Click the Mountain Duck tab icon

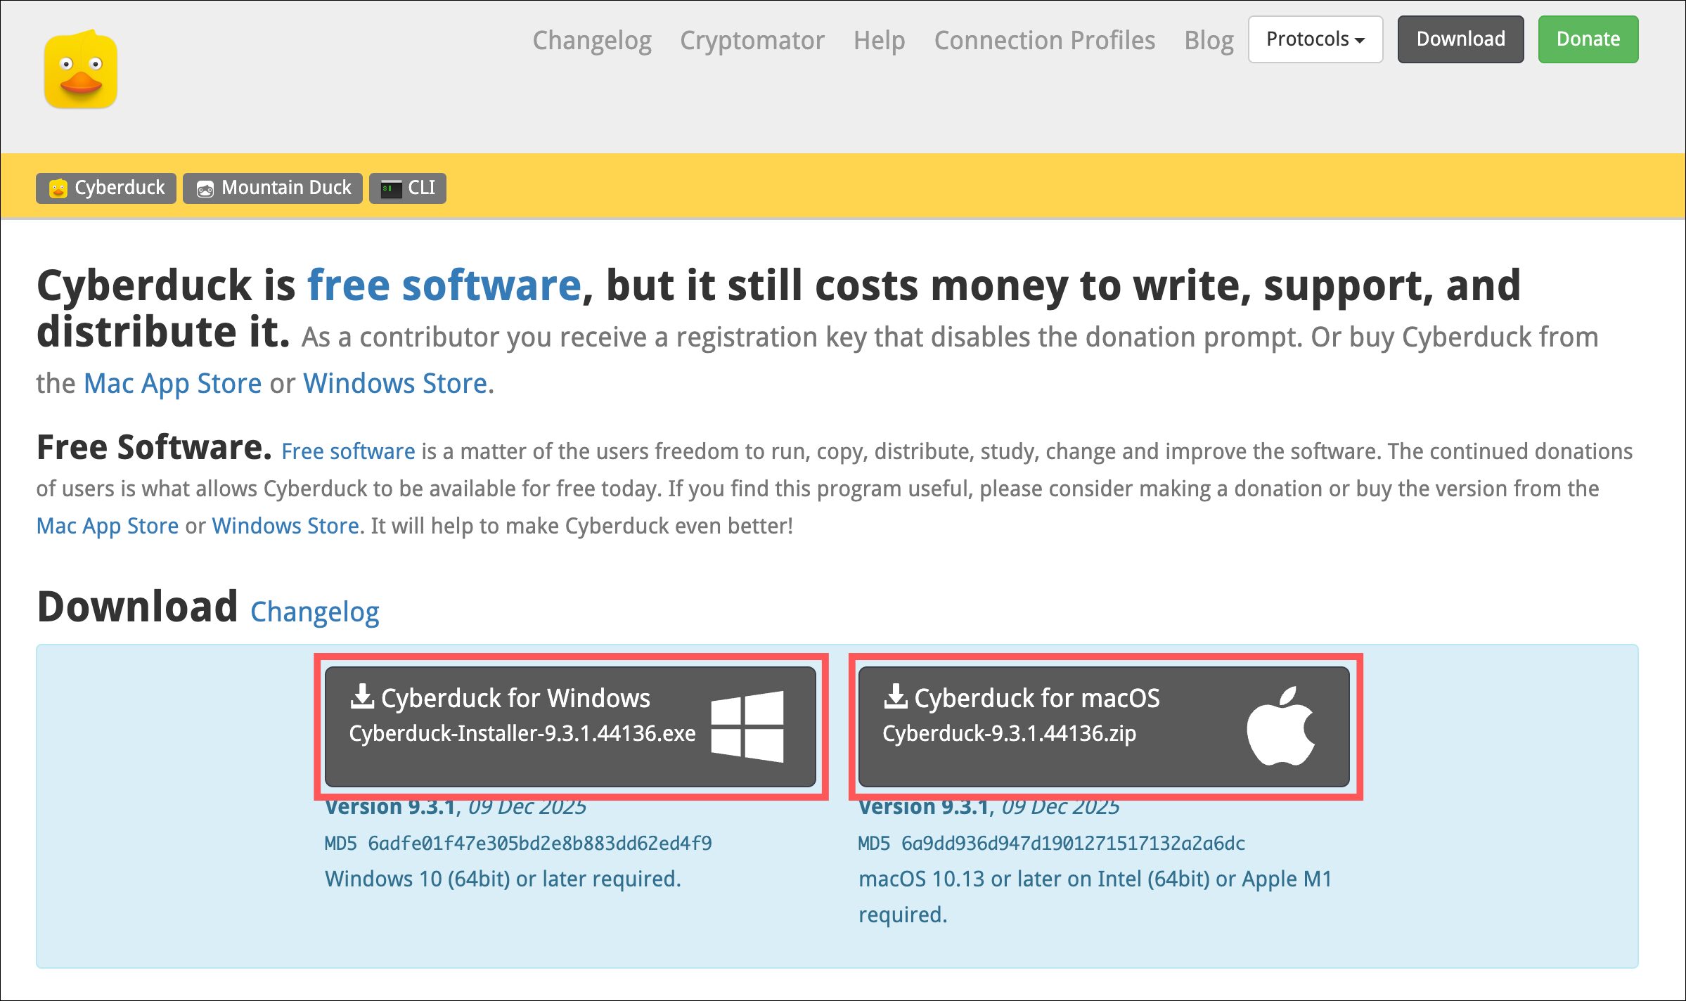click(x=205, y=188)
